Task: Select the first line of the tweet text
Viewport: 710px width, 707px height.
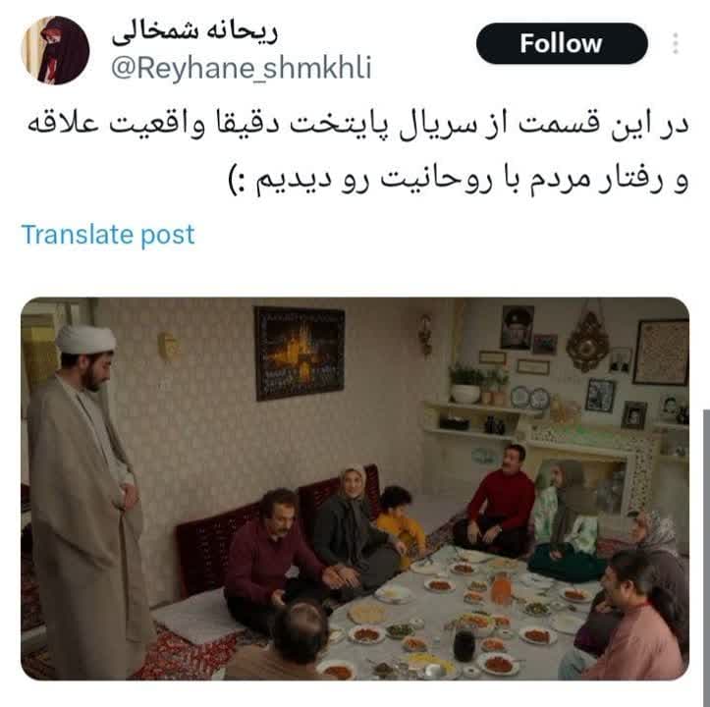Action: pyautogui.click(x=358, y=125)
